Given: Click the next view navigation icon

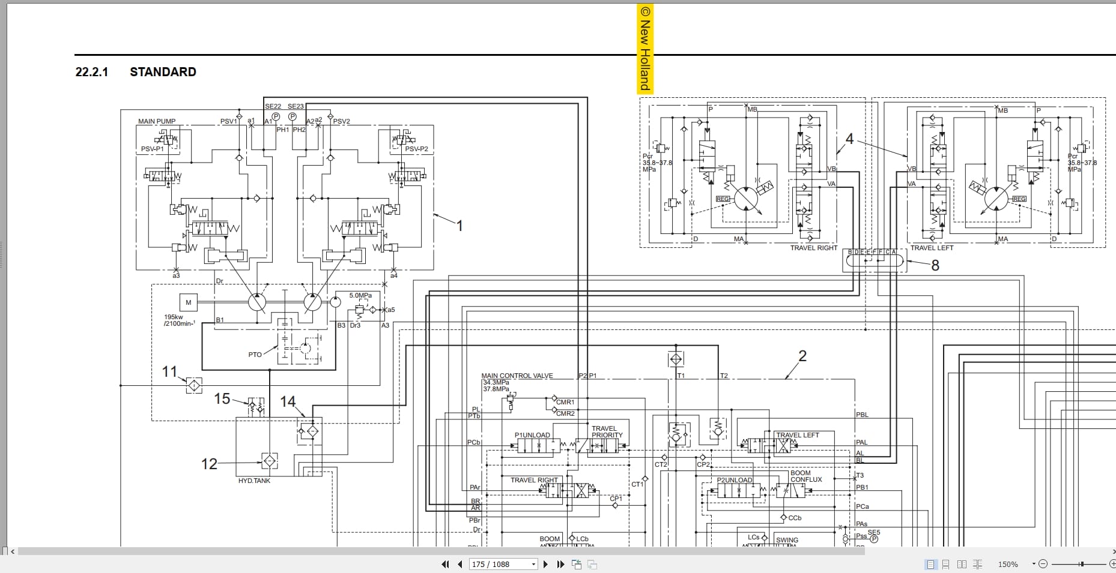Looking at the screenshot, I should point(592,564).
